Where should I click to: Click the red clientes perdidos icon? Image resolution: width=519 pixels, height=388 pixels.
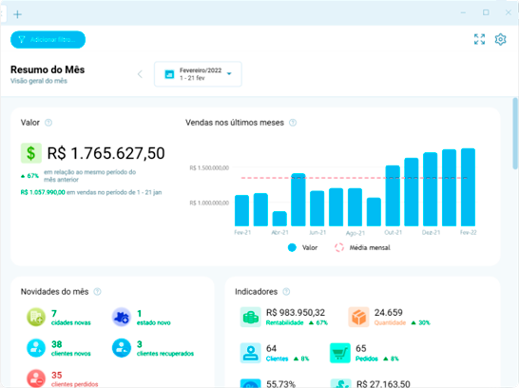click(x=36, y=378)
